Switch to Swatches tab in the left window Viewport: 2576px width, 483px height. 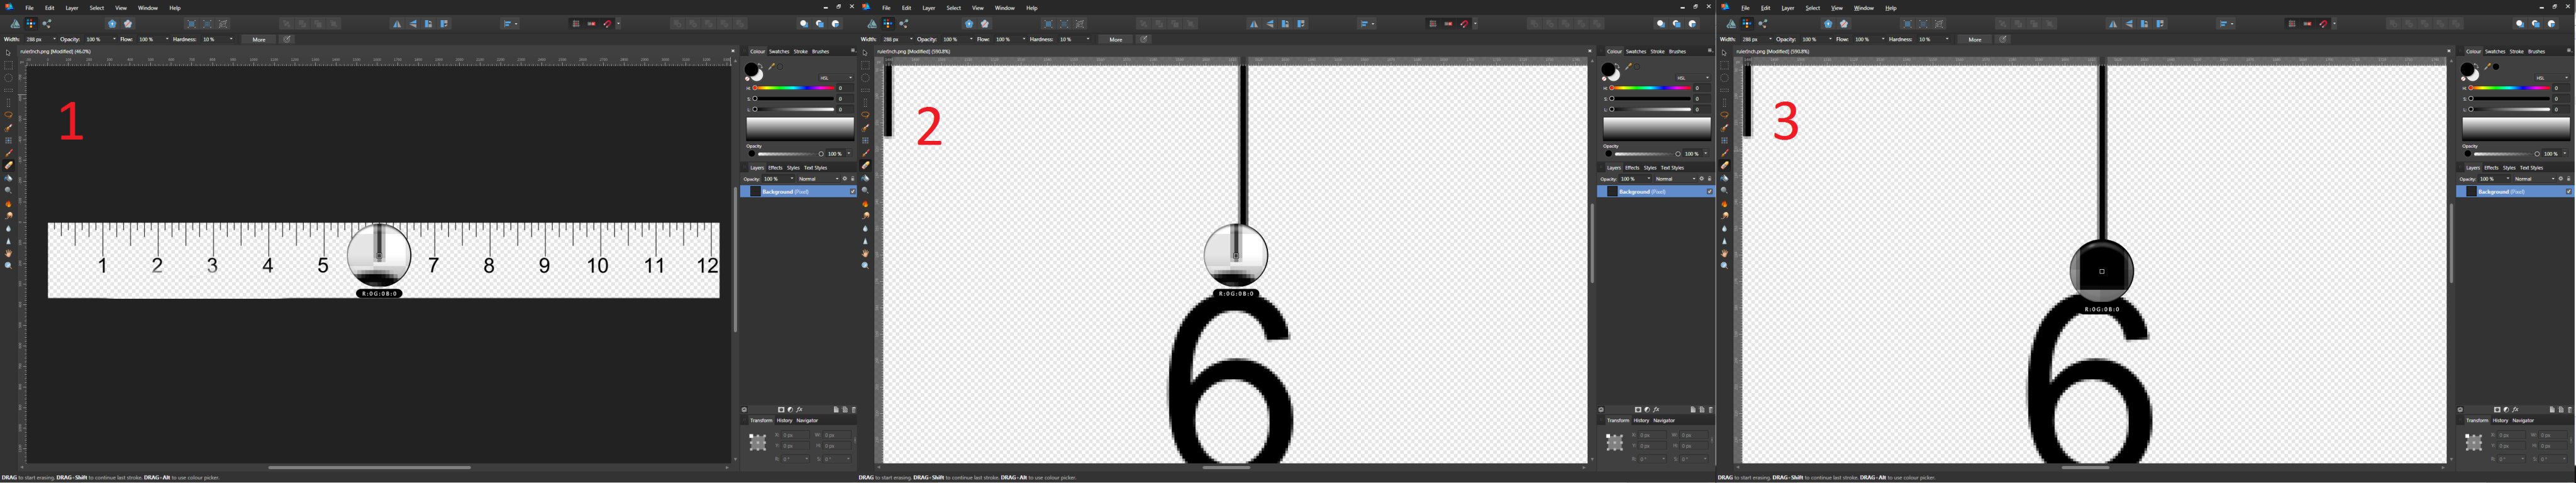click(779, 51)
